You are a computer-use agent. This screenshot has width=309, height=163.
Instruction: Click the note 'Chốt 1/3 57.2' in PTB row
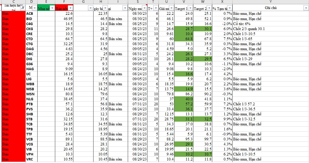pos(244,104)
